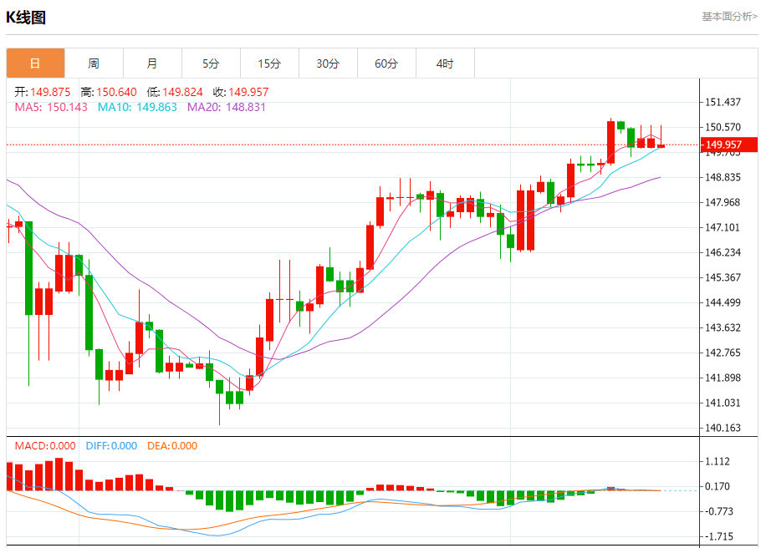This screenshot has height=548, width=761.
Task: Click the MA10: 149.863 indicator label
Action: coord(137,107)
